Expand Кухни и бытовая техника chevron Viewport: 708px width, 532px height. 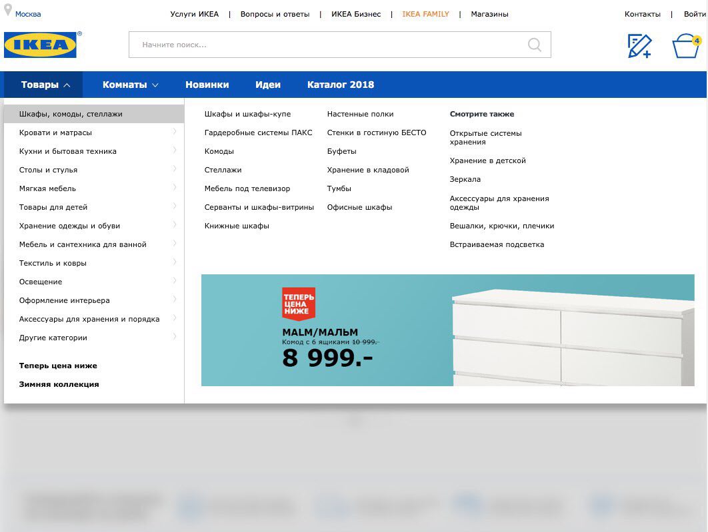tap(175, 150)
